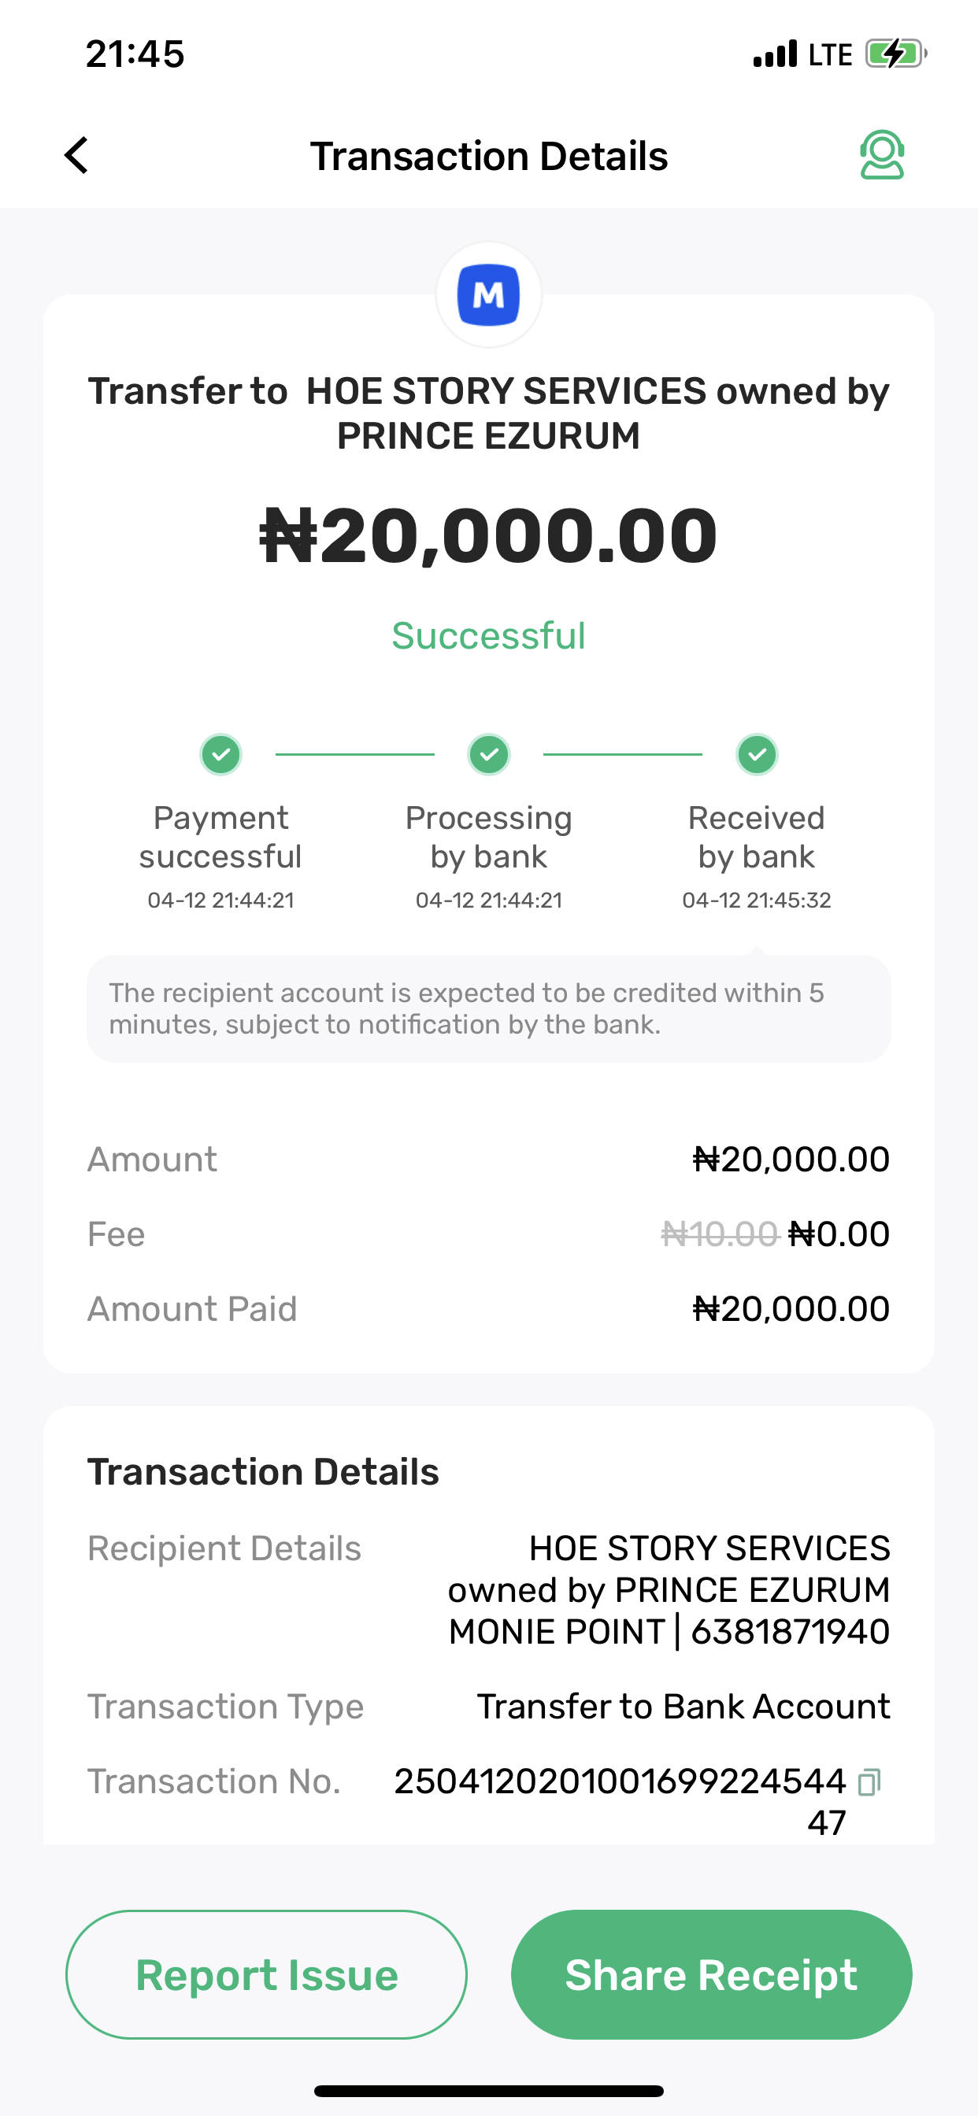The height and width of the screenshot is (2116, 978).
Task: Tap the Processing by bank checkmark
Action: (489, 754)
